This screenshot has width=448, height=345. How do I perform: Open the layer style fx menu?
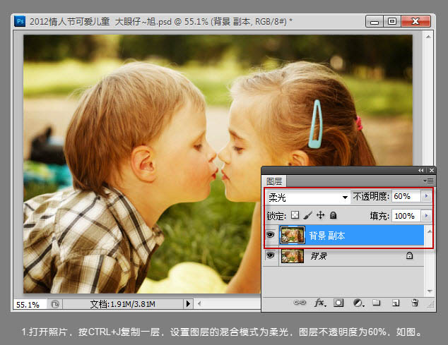(319, 303)
